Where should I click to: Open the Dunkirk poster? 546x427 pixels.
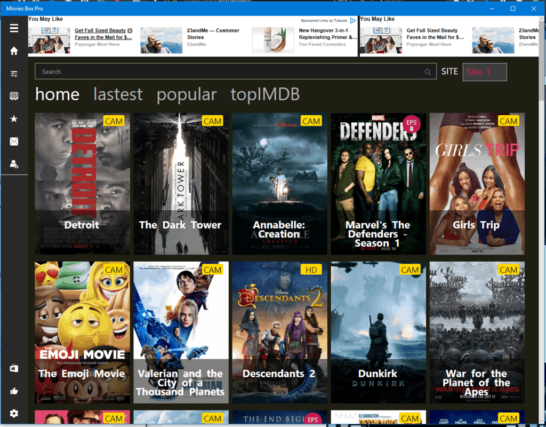[378, 333]
